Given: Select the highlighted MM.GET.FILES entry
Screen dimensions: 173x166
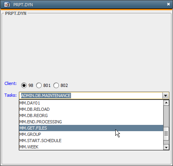Looking at the screenshot, I should [91, 128].
